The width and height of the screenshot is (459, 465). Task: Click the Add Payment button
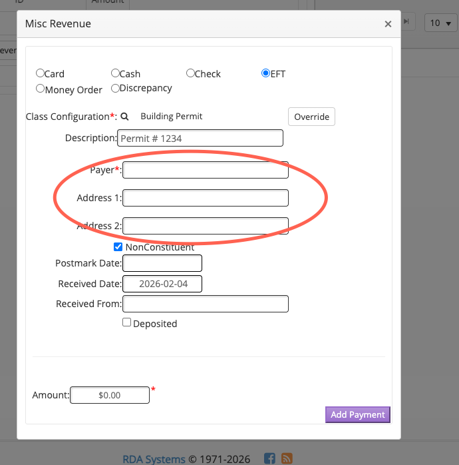point(358,414)
